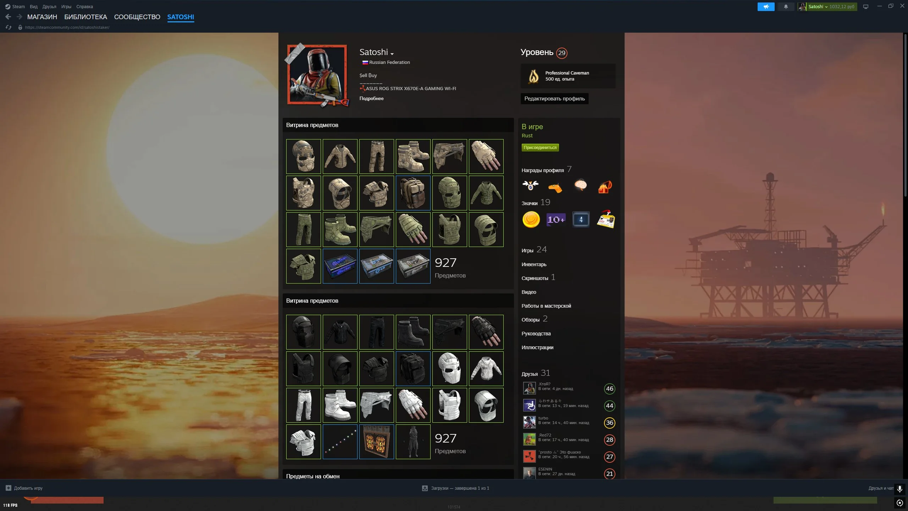The image size is (908, 511).
Task: Click the 10+ years badge icon
Action: [x=556, y=220]
